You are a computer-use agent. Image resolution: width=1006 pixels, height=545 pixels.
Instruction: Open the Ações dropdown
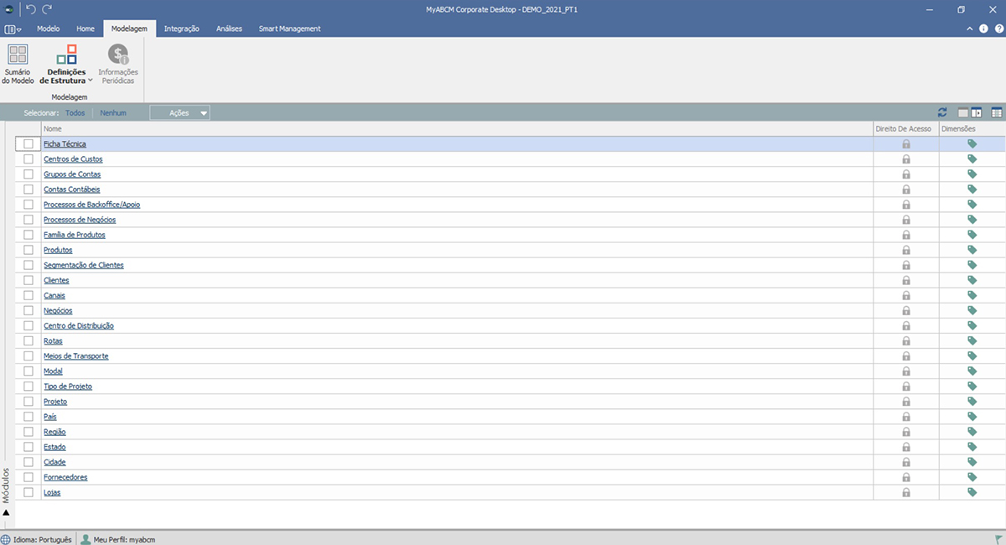pyautogui.click(x=179, y=112)
